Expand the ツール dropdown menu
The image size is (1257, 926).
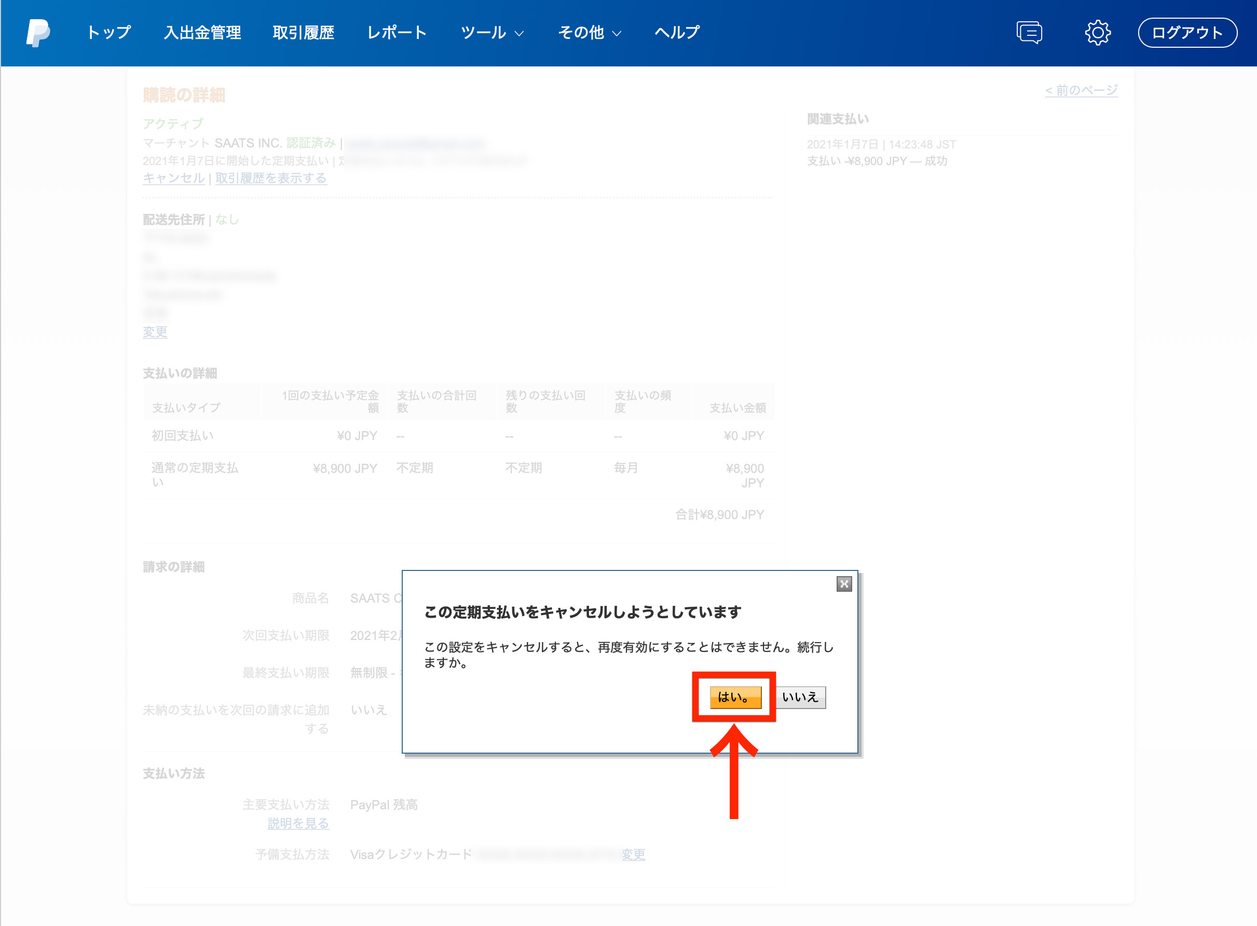[x=491, y=33]
